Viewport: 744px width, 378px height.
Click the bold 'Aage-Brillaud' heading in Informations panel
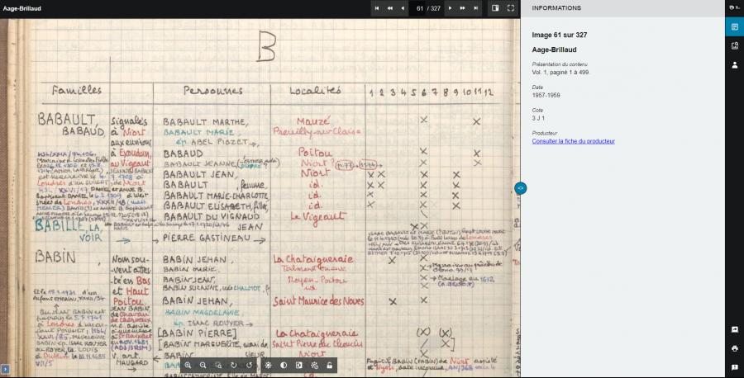tap(554, 50)
